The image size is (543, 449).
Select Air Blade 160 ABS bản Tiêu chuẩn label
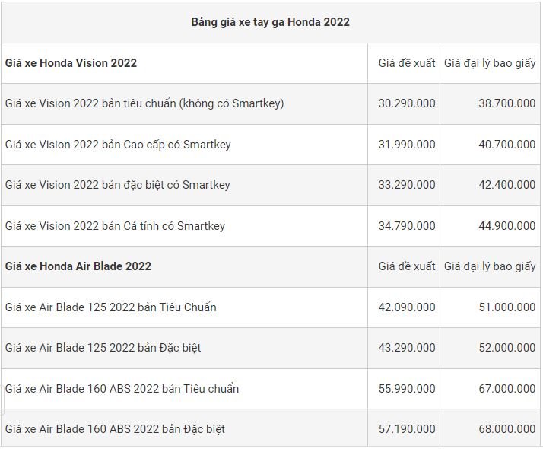122,389
